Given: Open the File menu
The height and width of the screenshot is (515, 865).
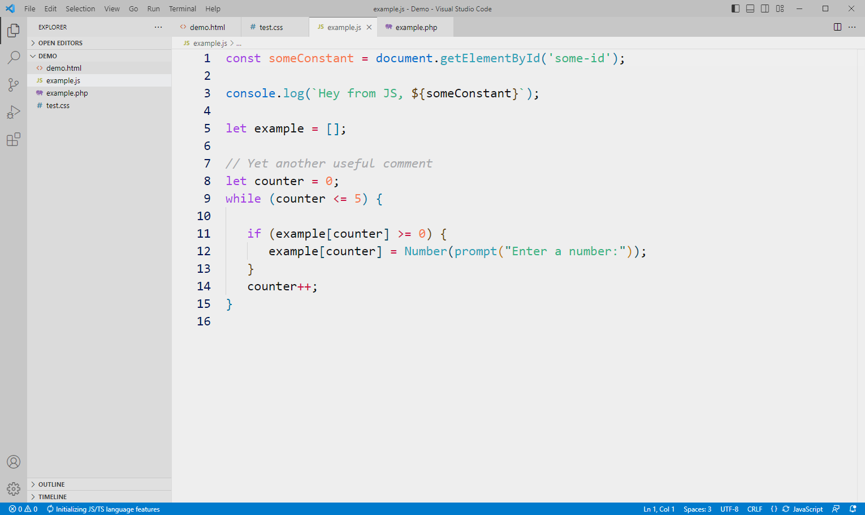Looking at the screenshot, I should coord(30,8).
